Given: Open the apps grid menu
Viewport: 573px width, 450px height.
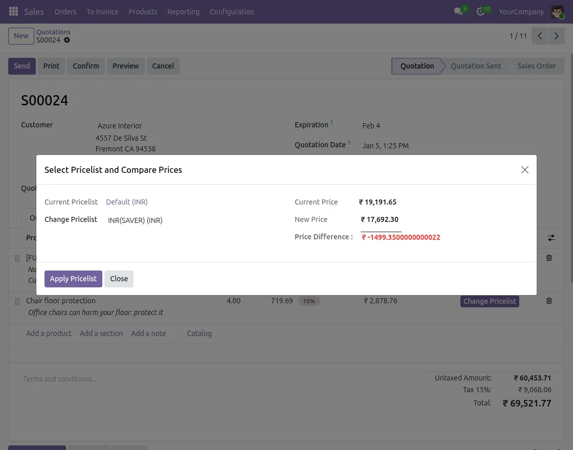Looking at the screenshot, I should [x=13, y=11].
